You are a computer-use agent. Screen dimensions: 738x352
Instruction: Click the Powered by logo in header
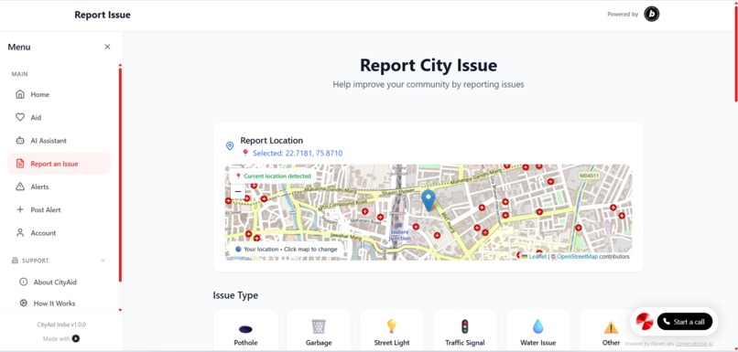(x=651, y=14)
